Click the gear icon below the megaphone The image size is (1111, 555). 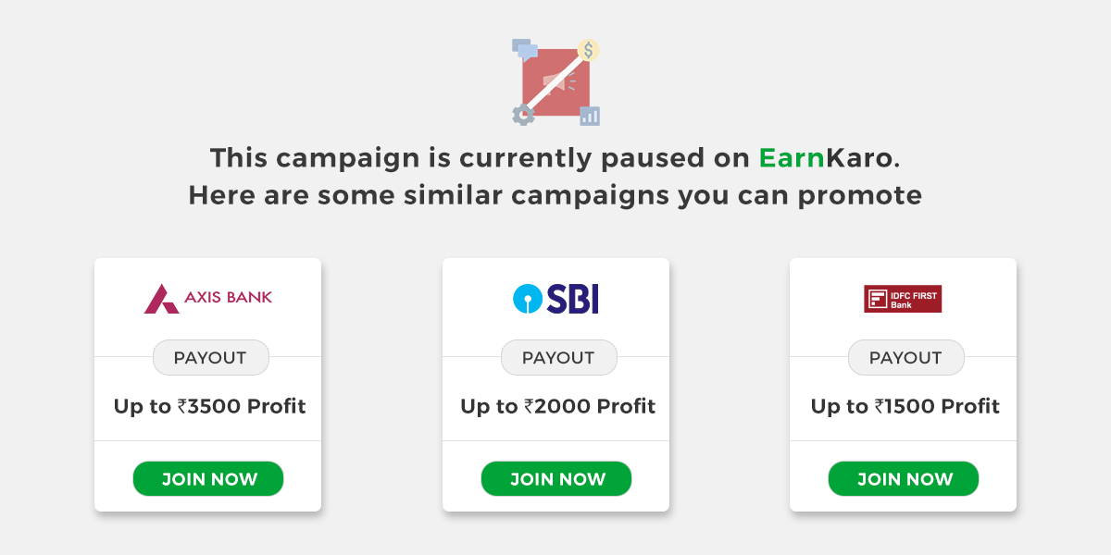coord(522,114)
